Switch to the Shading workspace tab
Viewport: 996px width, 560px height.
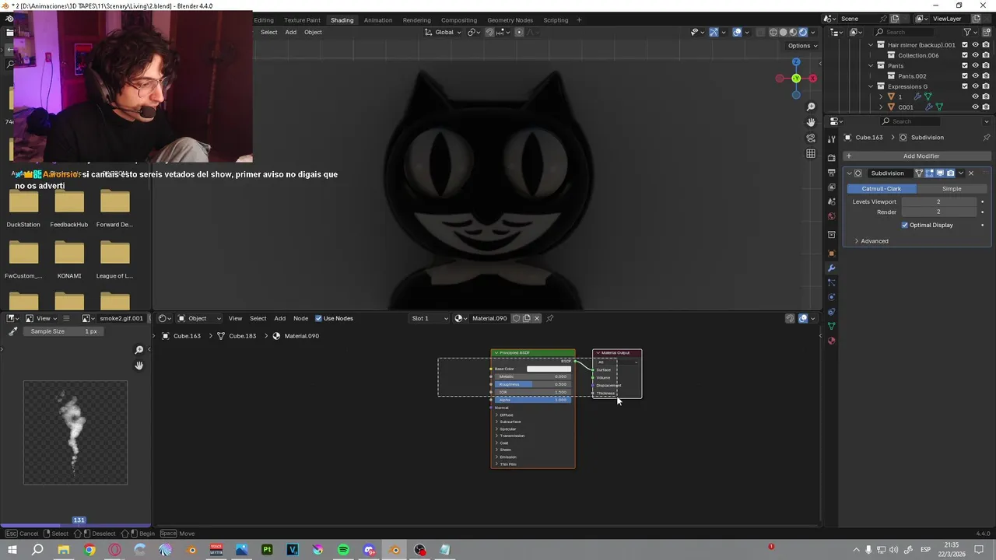[342, 20]
